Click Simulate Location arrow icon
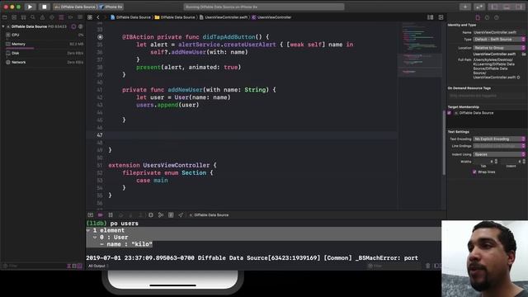528x297 pixels. point(181,214)
